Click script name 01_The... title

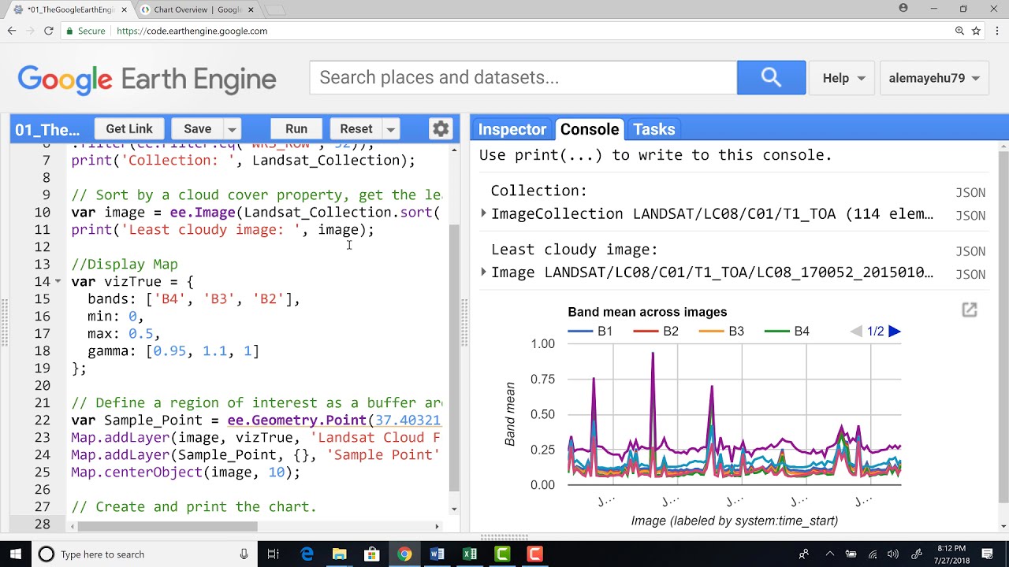47,130
